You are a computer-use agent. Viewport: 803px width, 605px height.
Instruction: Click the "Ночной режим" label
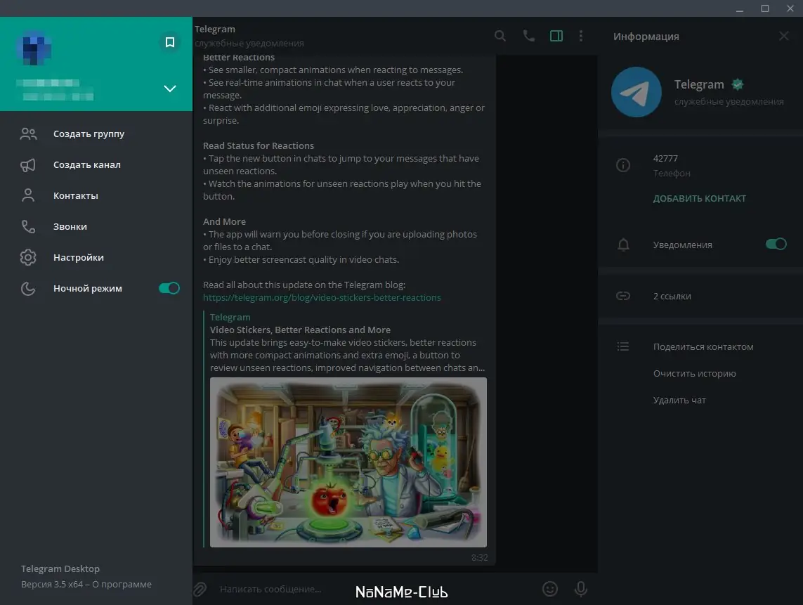tap(88, 288)
